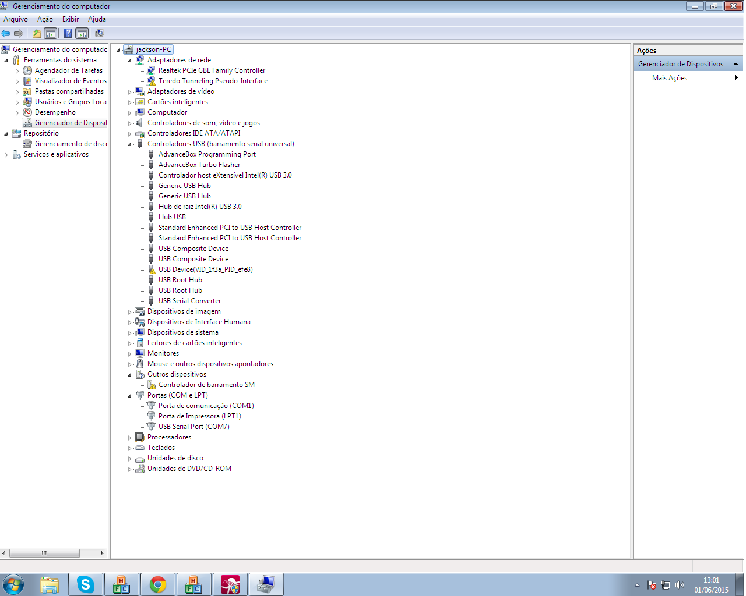The width and height of the screenshot is (746, 596).
Task: Click the Mouse e outros dispositivos apontadores icon
Action: click(140, 364)
